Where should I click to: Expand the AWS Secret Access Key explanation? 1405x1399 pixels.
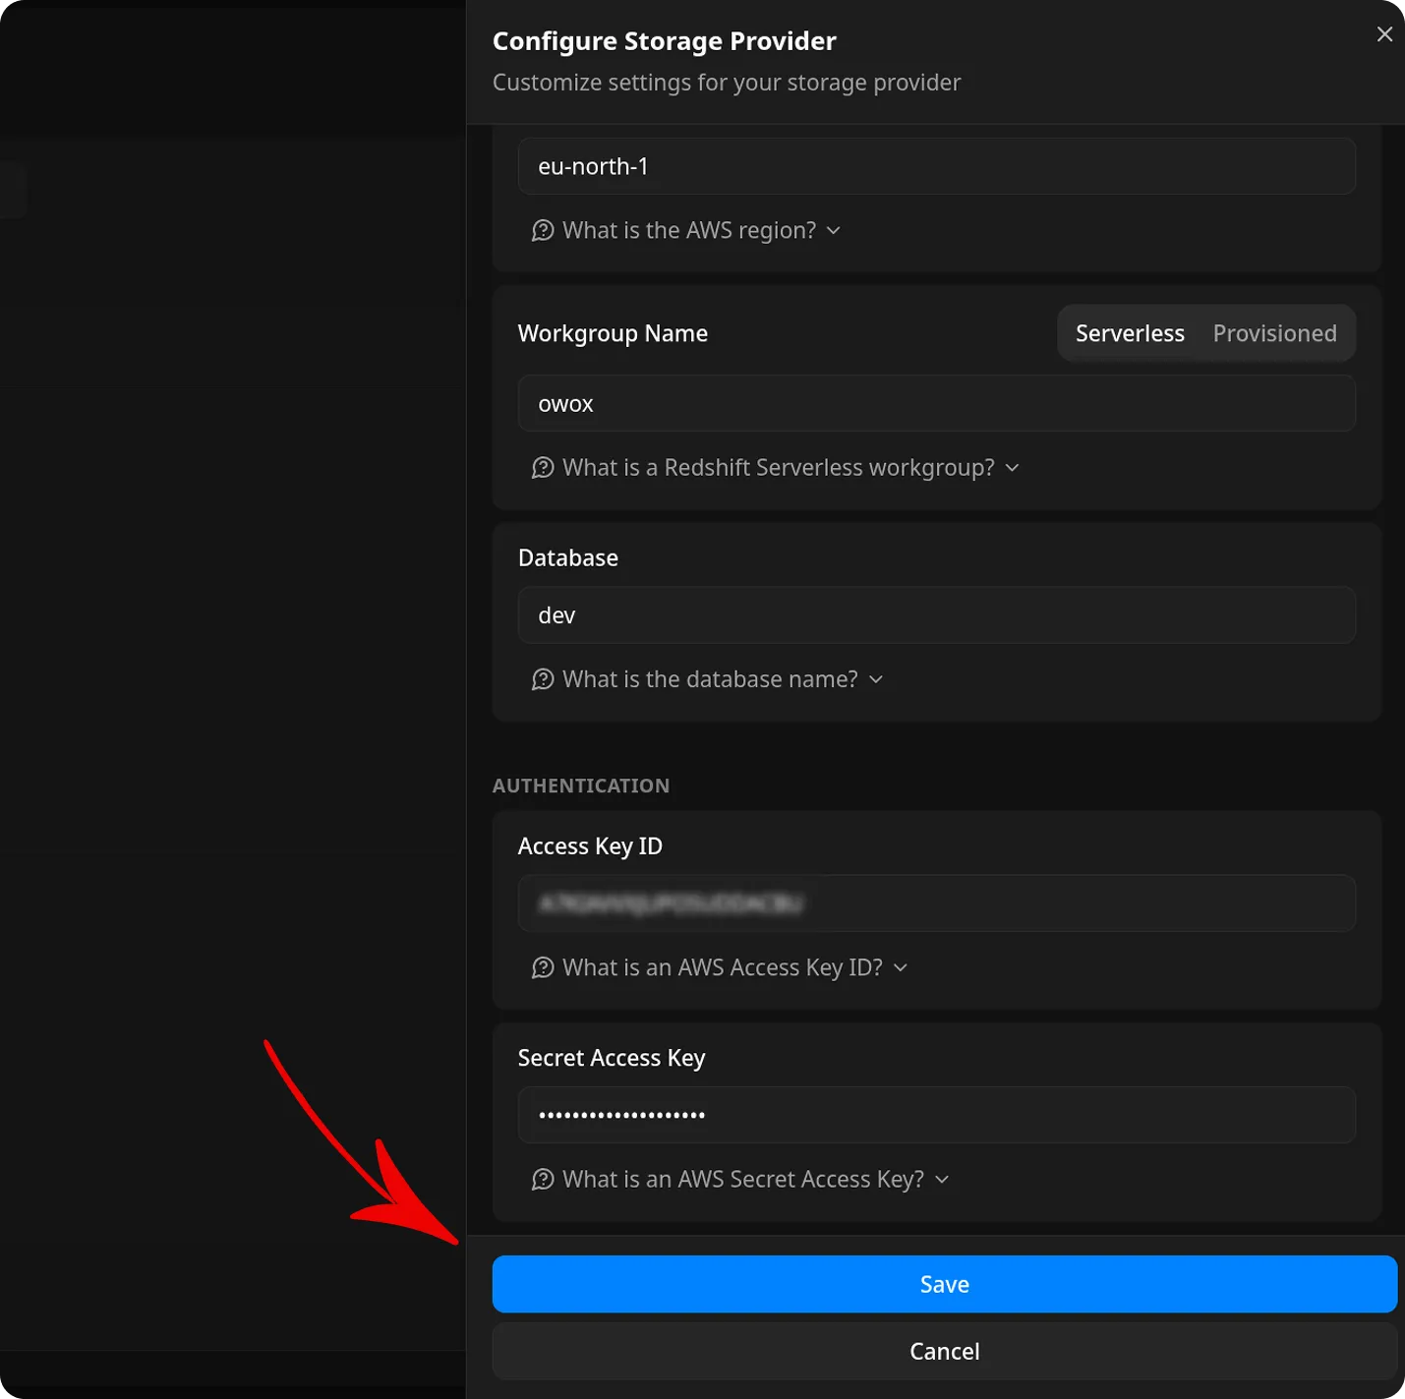pos(942,1179)
